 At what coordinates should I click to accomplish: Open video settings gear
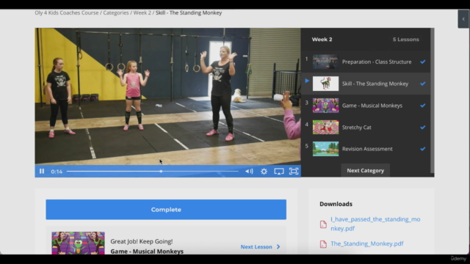pos(264,171)
